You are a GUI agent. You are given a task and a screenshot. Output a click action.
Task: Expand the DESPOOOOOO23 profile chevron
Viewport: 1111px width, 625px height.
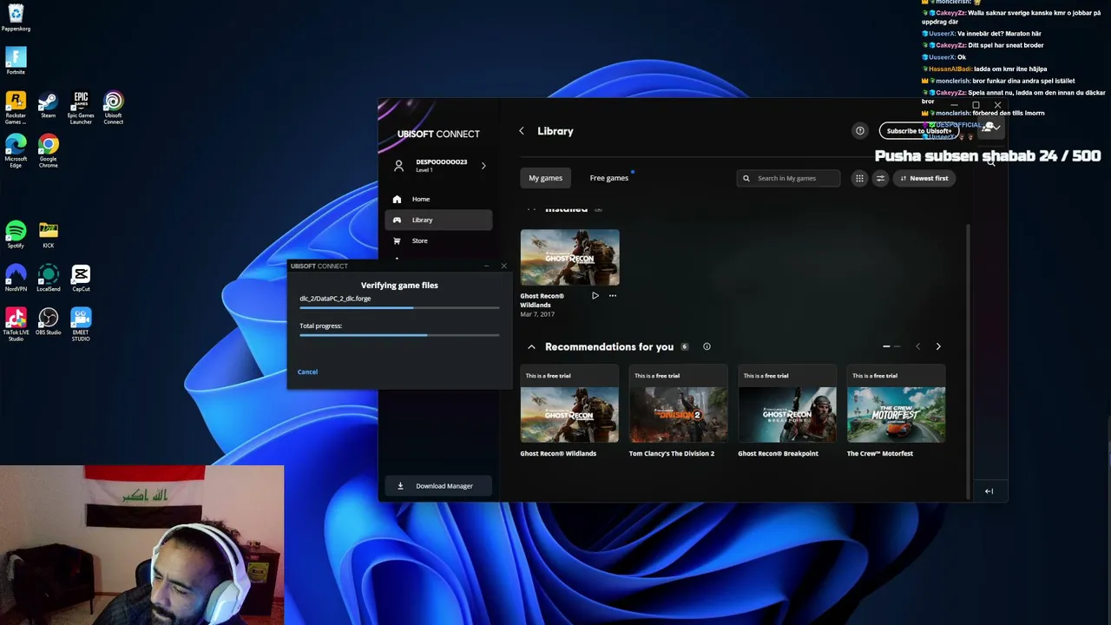[x=483, y=165]
